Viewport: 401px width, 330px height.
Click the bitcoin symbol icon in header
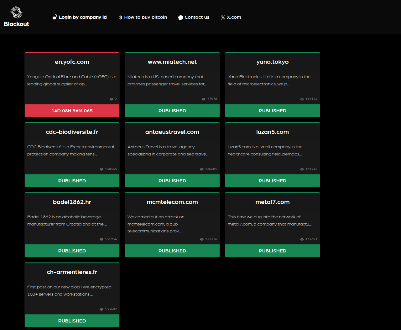(120, 18)
